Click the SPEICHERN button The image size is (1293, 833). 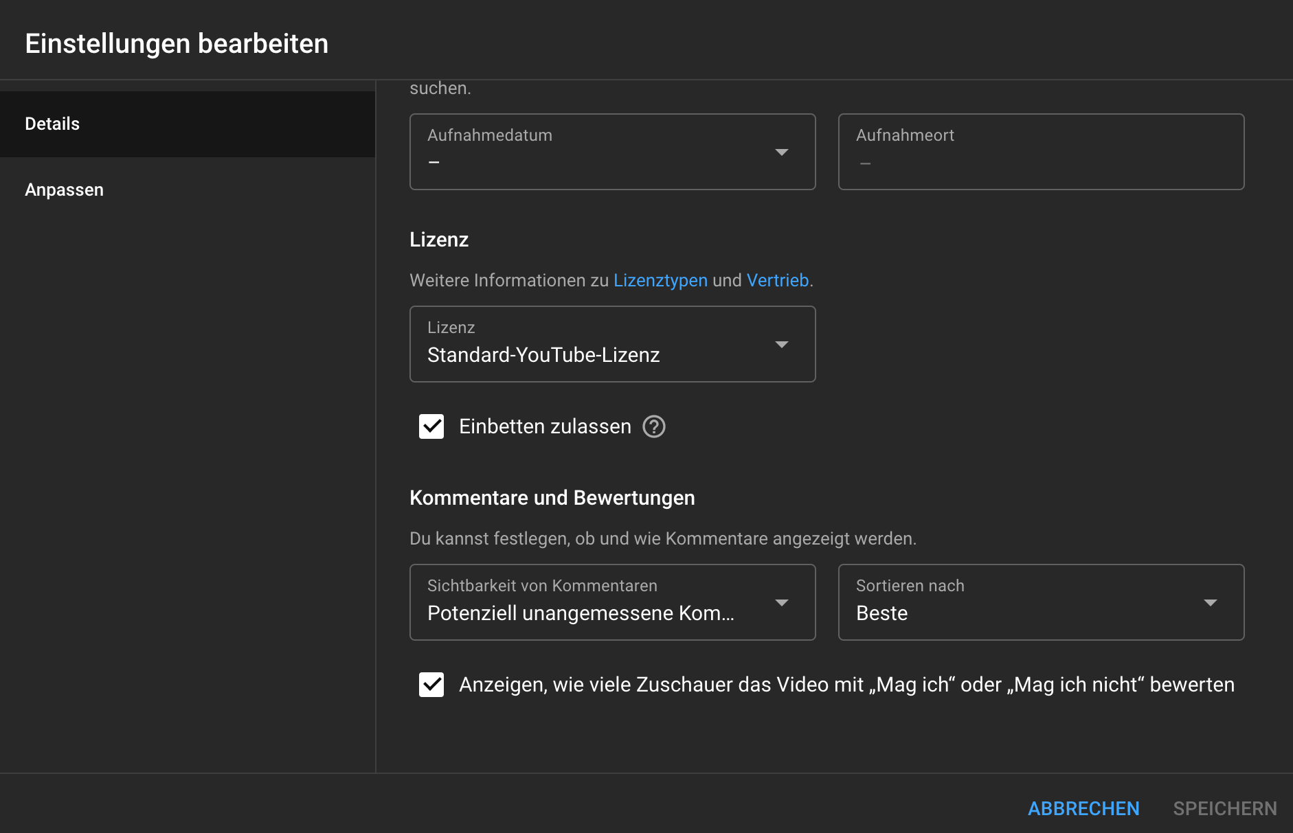click(1226, 808)
